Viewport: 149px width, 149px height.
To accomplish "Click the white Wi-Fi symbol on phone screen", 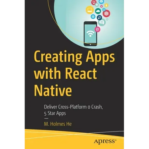I will (x=90, y=34).
